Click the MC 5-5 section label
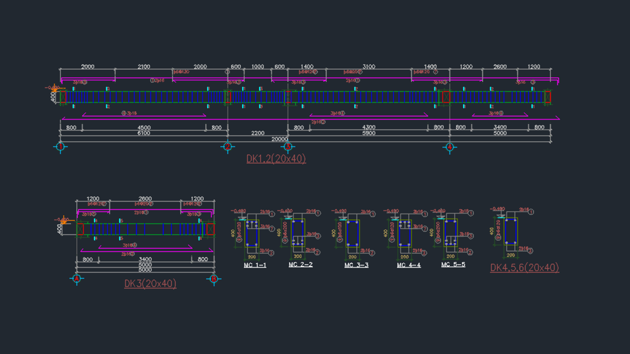The width and height of the screenshot is (630, 354). click(x=453, y=265)
